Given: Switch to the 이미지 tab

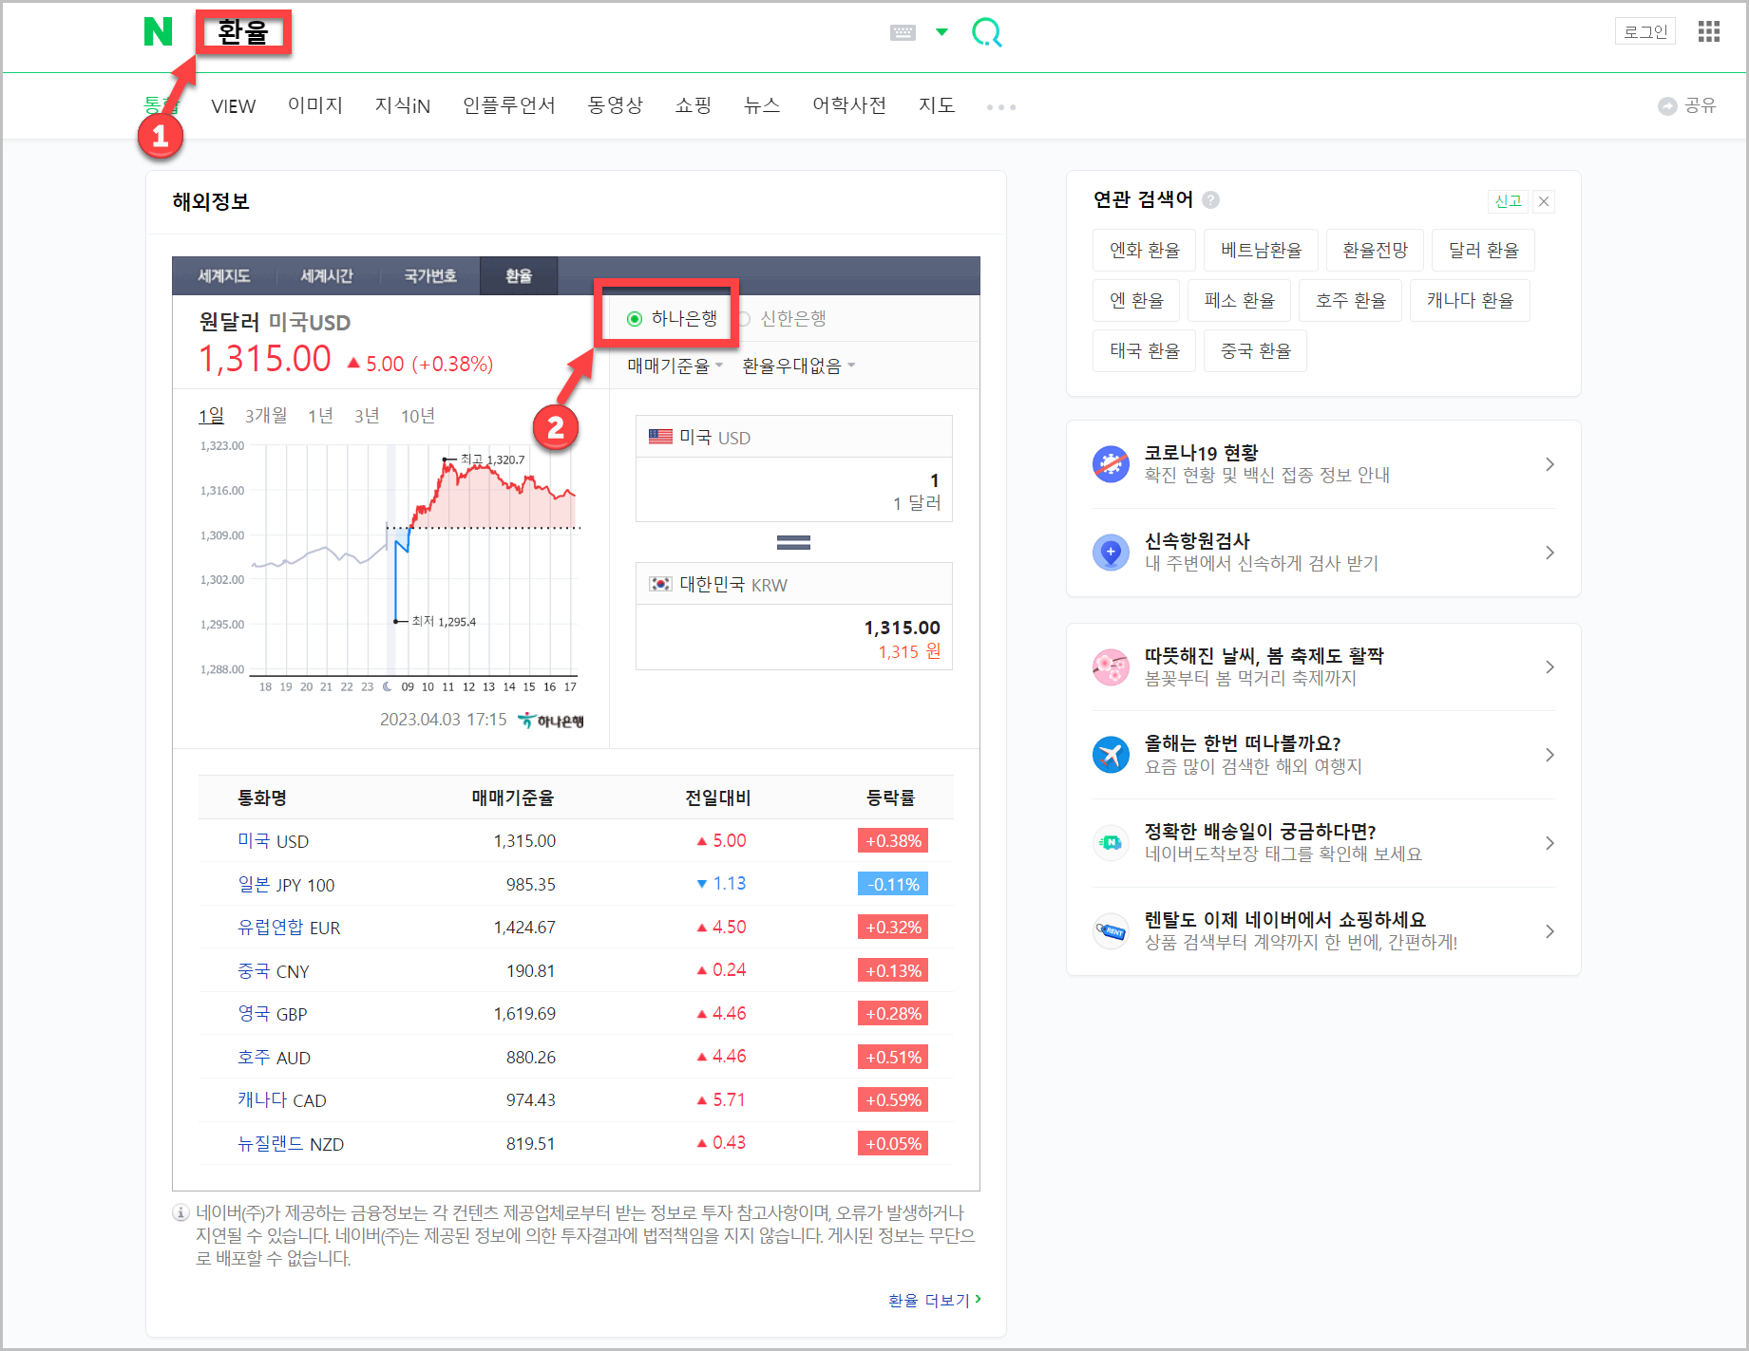Looking at the screenshot, I should click(x=315, y=105).
